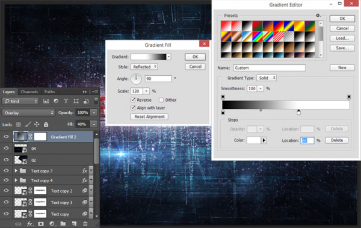Toggle layer filtering switch
The width and height of the screenshot is (361, 228).
(x=96, y=100)
